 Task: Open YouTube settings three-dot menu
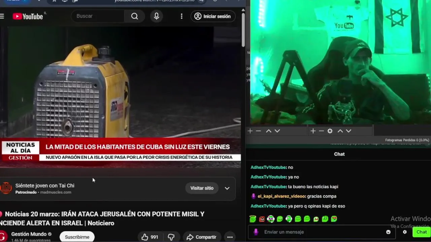pyautogui.click(x=181, y=16)
